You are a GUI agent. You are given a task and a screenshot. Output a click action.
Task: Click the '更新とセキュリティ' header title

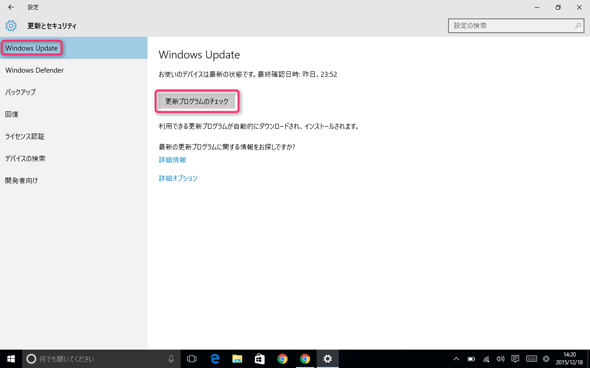click(52, 26)
